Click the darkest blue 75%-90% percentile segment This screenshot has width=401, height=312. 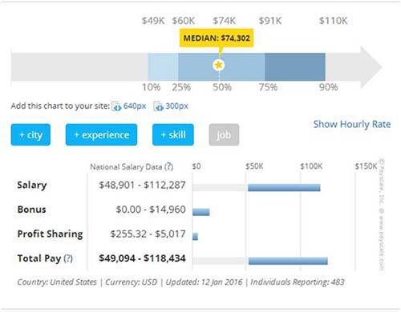pos(295,67)
